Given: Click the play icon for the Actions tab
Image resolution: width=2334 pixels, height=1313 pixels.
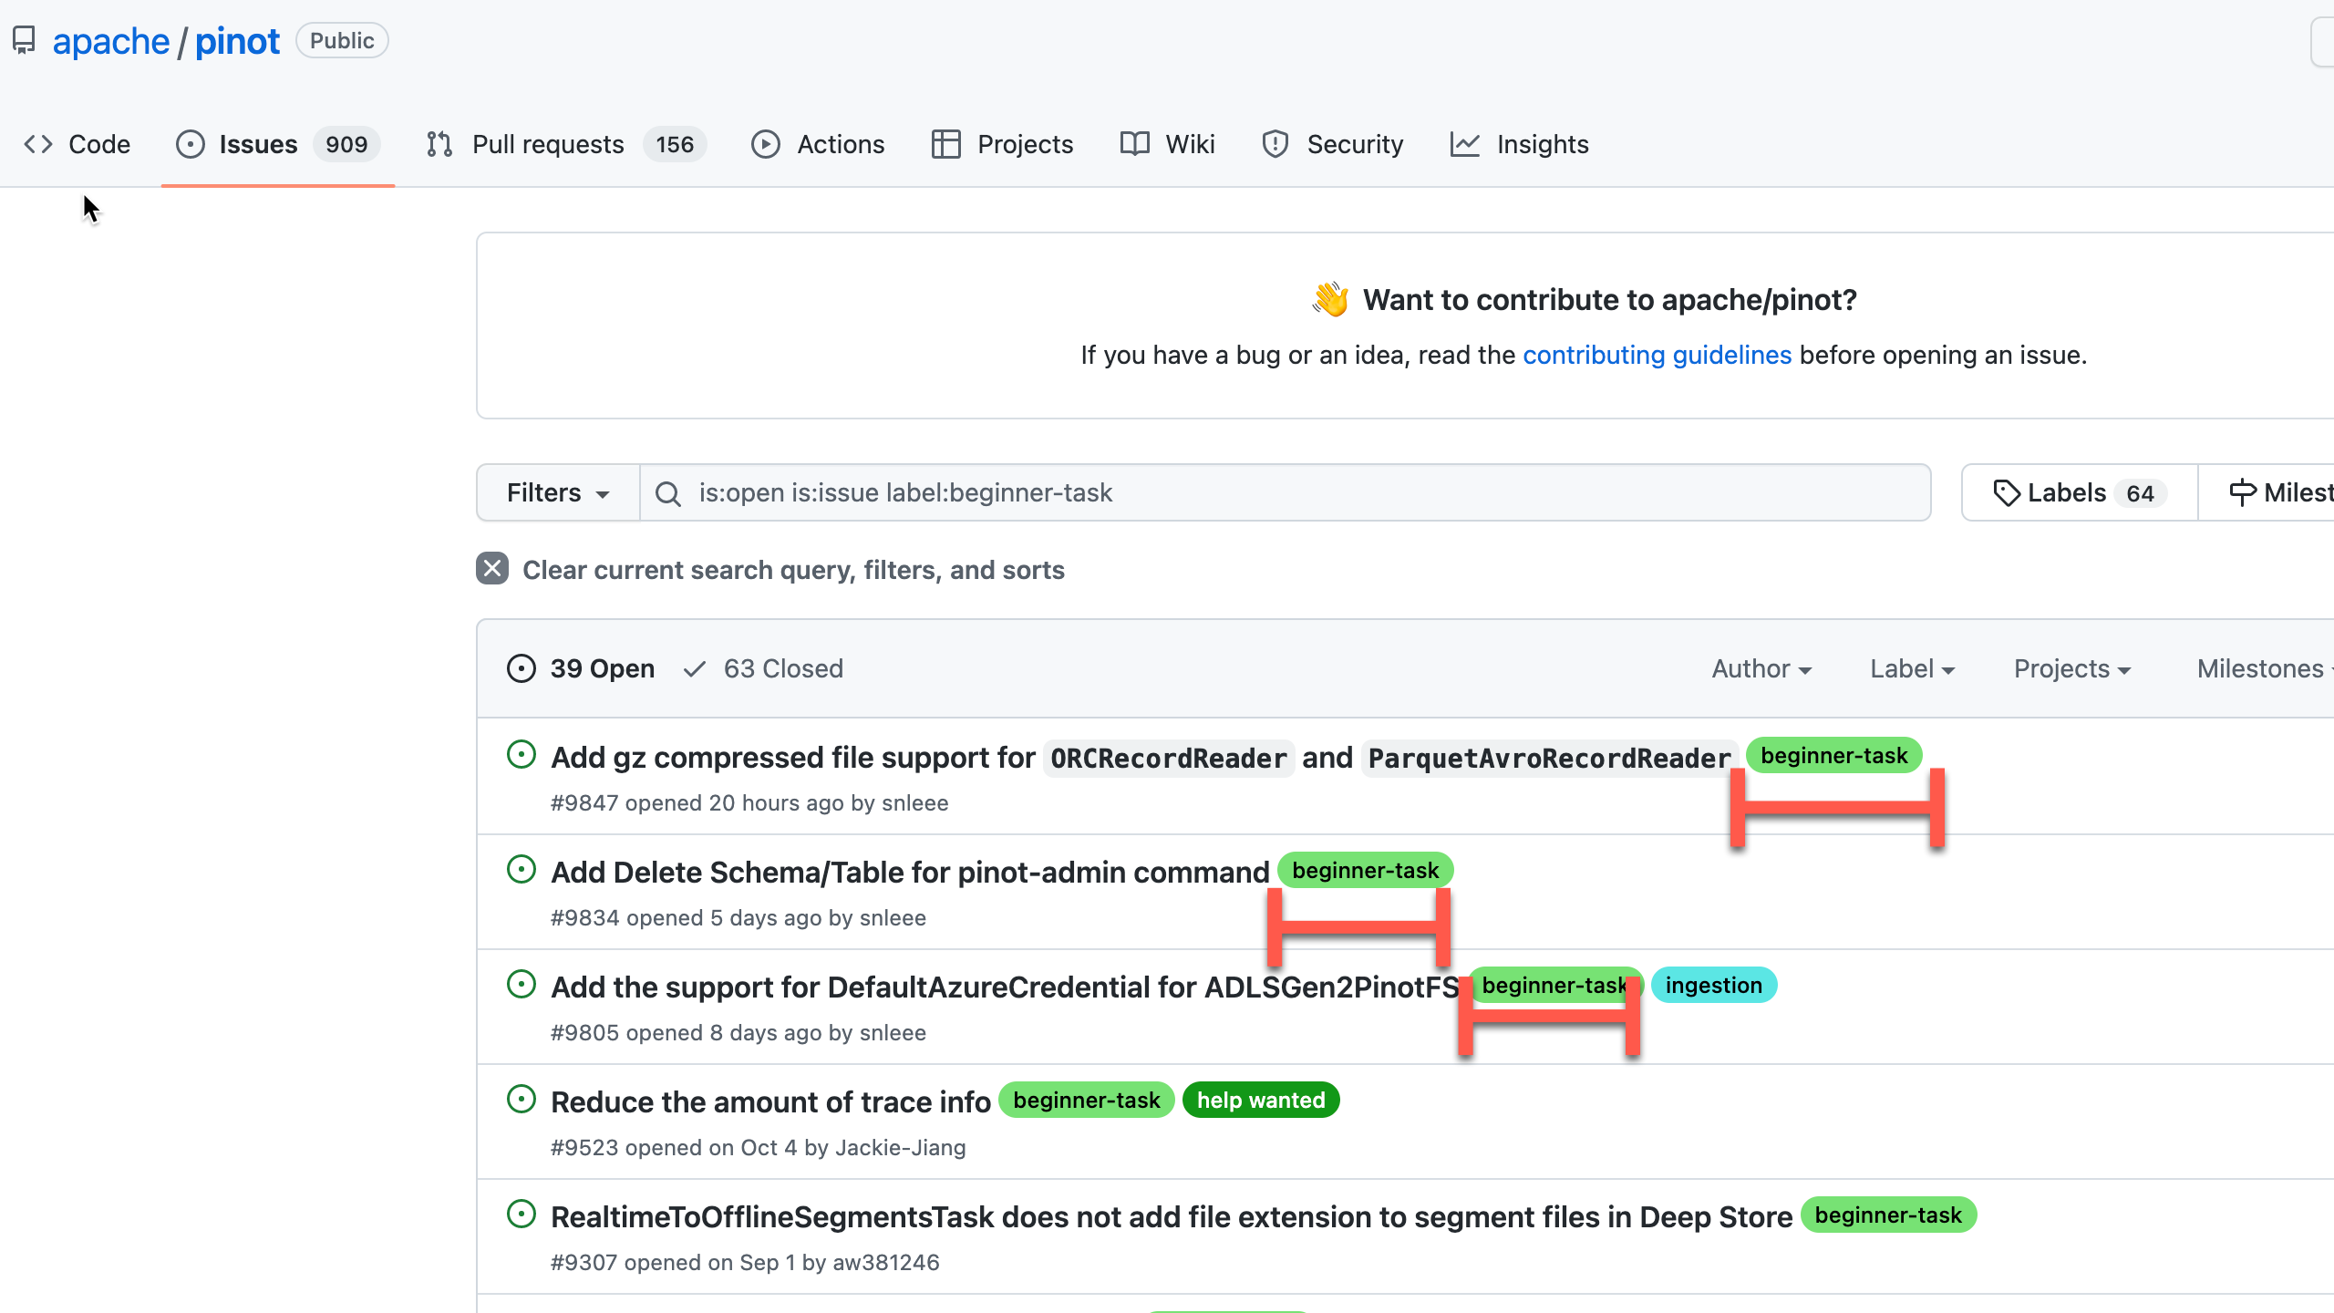Looking at the screenshot, I should click(x=766, y=144).
